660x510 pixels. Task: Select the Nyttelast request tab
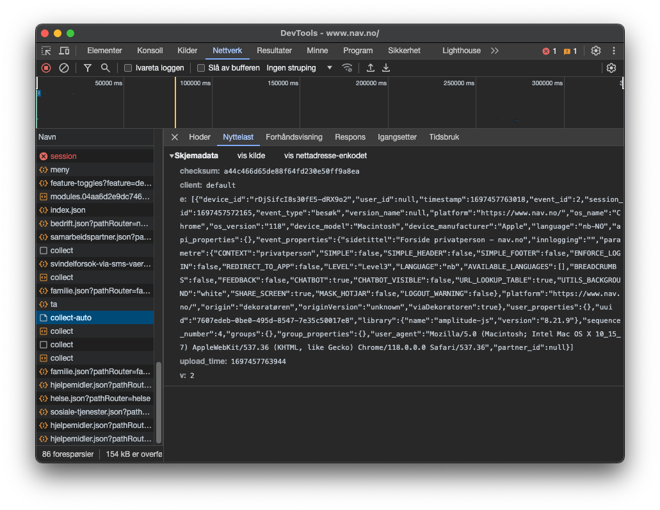238,137
